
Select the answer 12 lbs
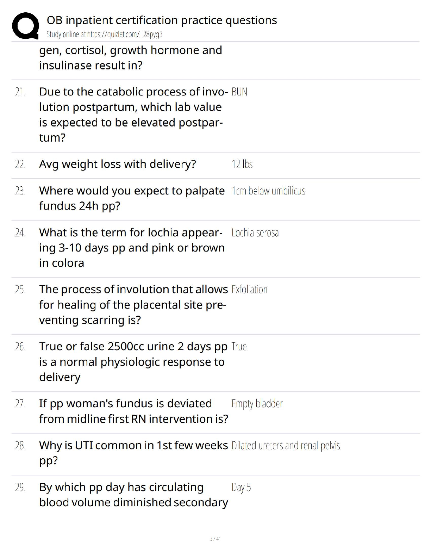[x=242, y=164]
